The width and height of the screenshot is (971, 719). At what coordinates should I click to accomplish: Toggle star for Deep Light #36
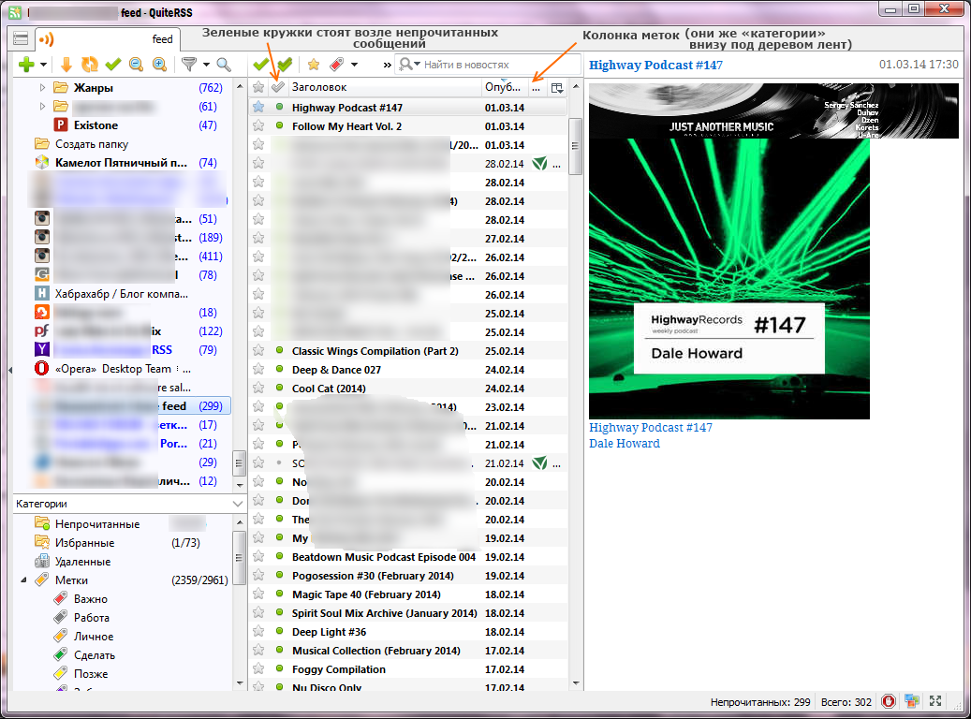(258, 631)
